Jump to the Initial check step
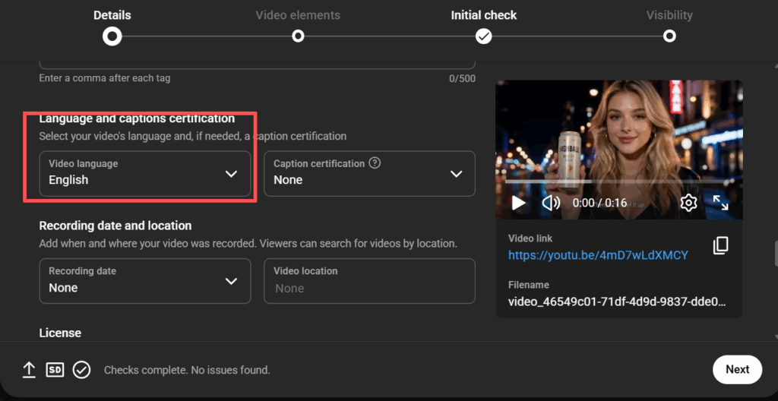This screenshot has height=401, width=778. tap(484, 36)
